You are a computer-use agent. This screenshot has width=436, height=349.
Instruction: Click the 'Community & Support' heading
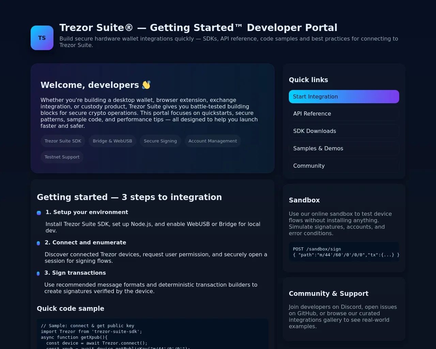pyautogui.click(x=329, y=293)
